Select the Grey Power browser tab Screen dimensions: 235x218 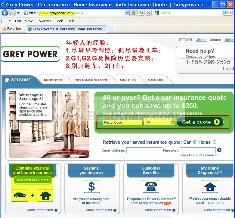(67, 29)
